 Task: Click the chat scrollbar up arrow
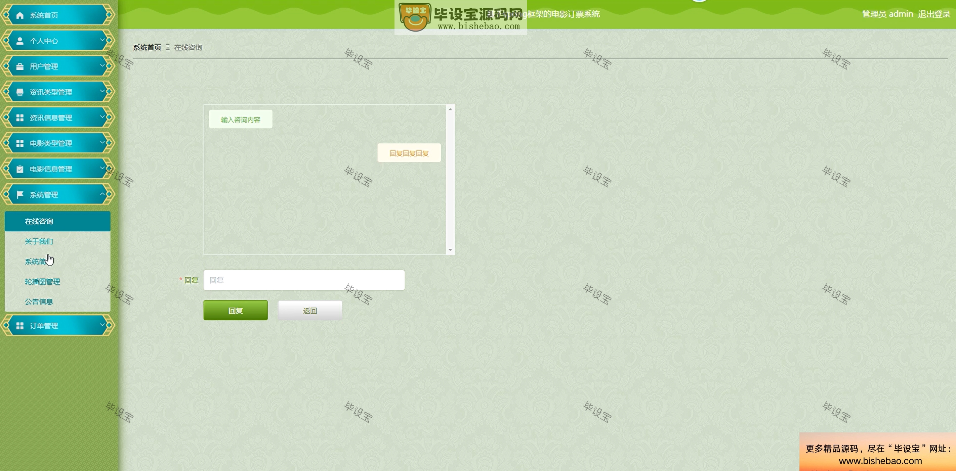coord(450,109)
